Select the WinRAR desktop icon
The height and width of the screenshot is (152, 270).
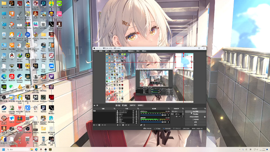(x=28, y=24)
